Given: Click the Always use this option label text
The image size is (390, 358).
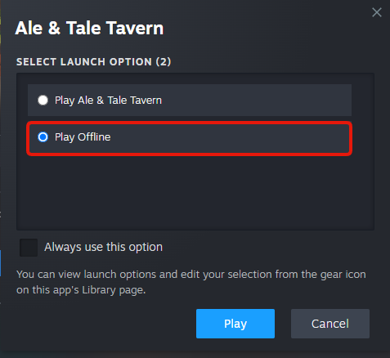Looking at the screenshot, I should point(103,248).
